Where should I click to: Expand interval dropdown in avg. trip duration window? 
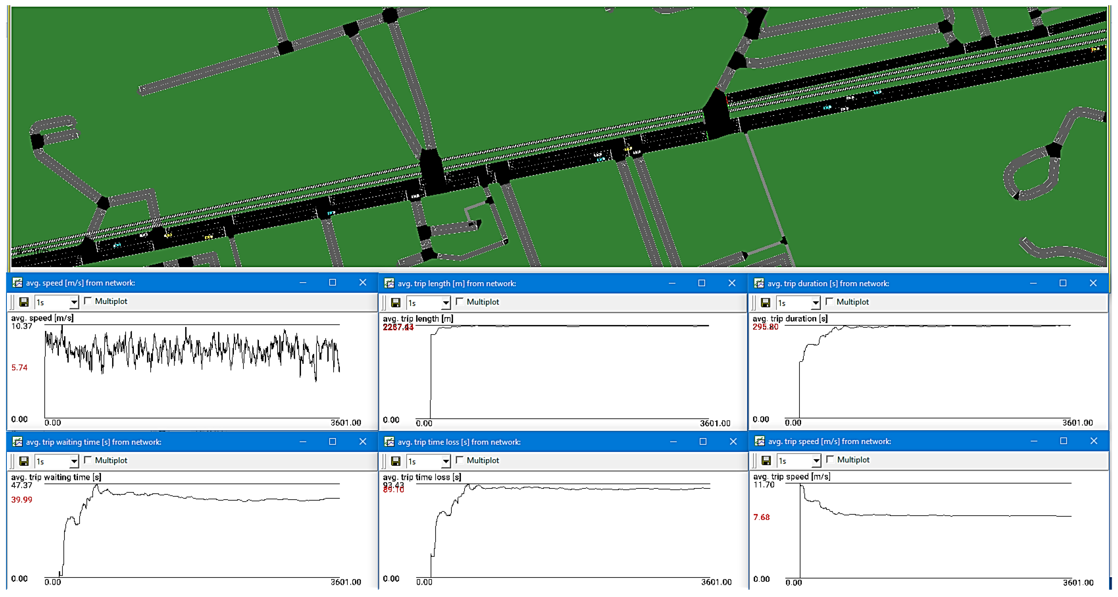815,302
